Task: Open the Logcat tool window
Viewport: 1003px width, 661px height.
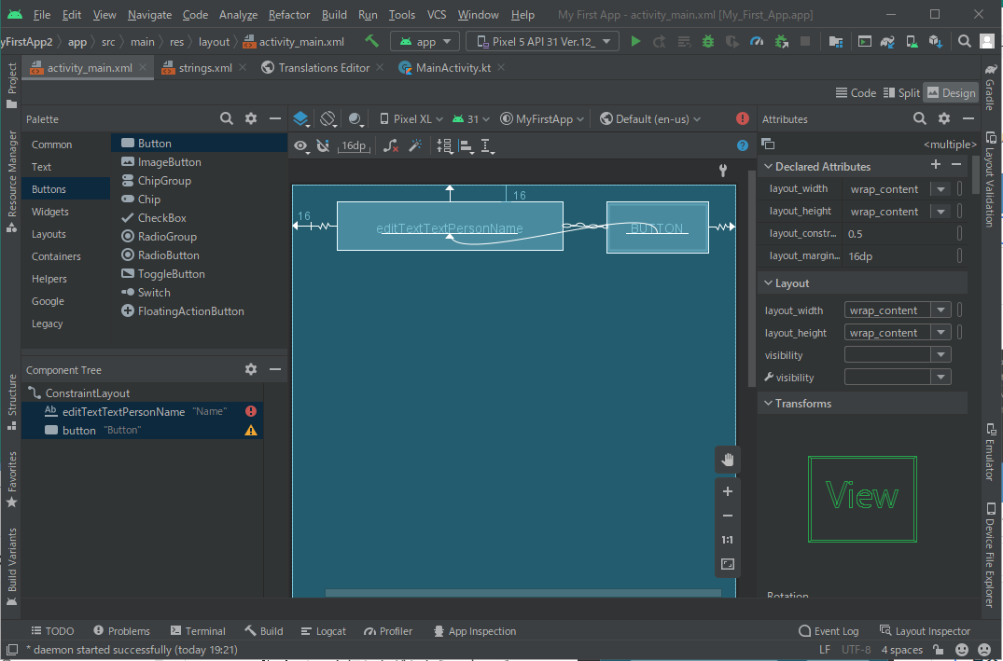Action: pos(322,631)
